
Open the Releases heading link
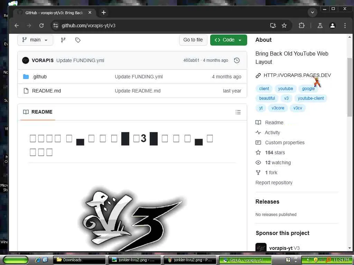click(267, 202)
